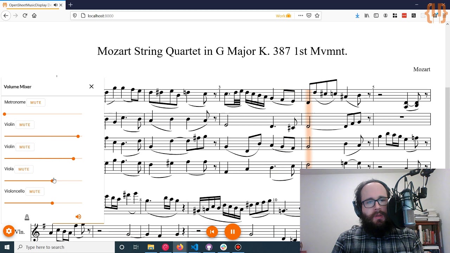Bookmark this page with the star

pyautogui.click(x=317, y=15)
